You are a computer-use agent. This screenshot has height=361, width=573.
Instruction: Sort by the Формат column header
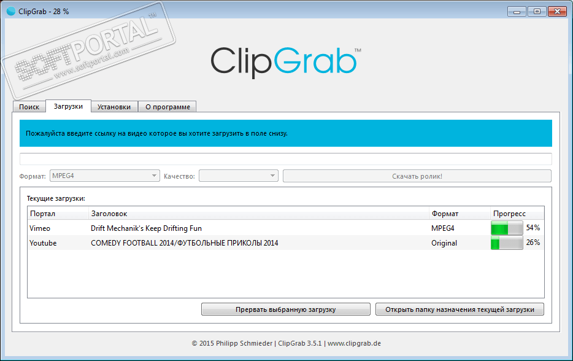tap(460, 213)
